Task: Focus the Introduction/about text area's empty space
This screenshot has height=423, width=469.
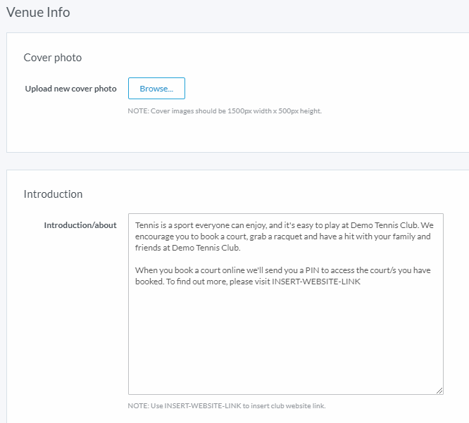Action: pos(286,338)
